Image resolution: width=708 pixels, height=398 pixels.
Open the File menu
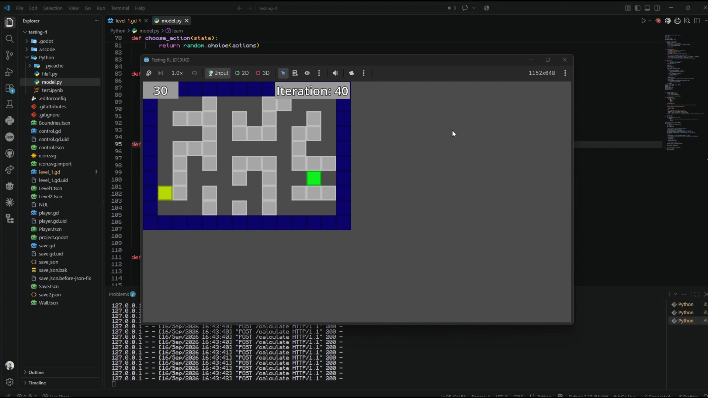pyautogui.click(x=20, y=8)
